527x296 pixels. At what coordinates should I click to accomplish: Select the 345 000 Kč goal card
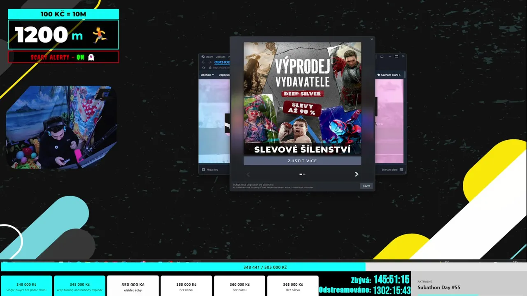[79, 286]
